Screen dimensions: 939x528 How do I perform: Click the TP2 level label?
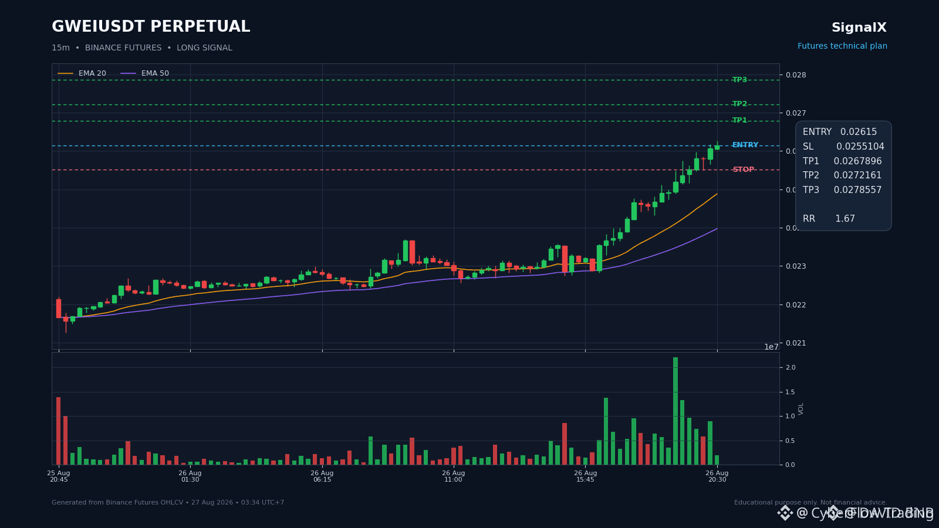(x=739, y=104)
